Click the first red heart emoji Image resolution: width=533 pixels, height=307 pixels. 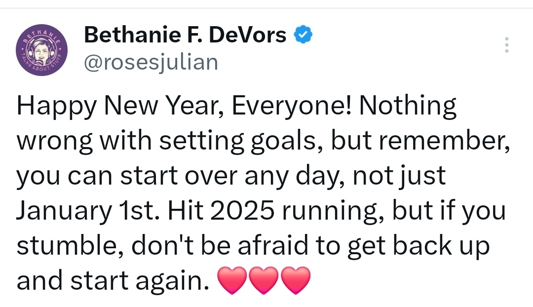coord(232,280)
